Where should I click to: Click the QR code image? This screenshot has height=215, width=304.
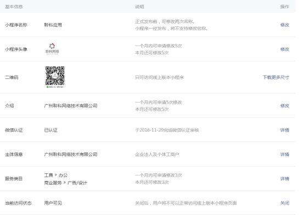click(55, 77)
